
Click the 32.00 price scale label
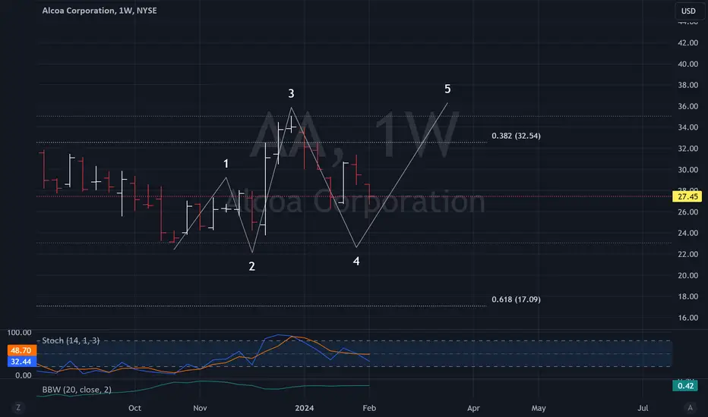(x=687, y=149)
